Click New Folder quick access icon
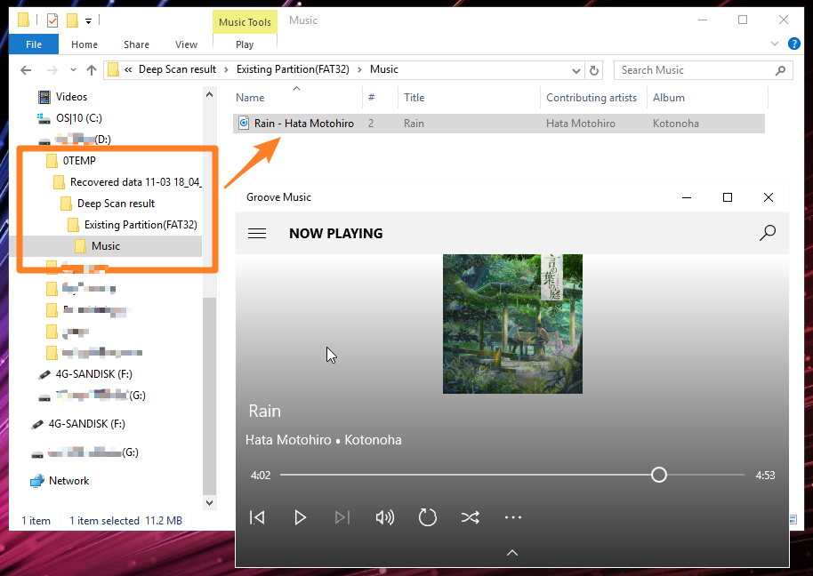Screen dimensions: 813x576 pyautogui.click(x=73, y=20)
